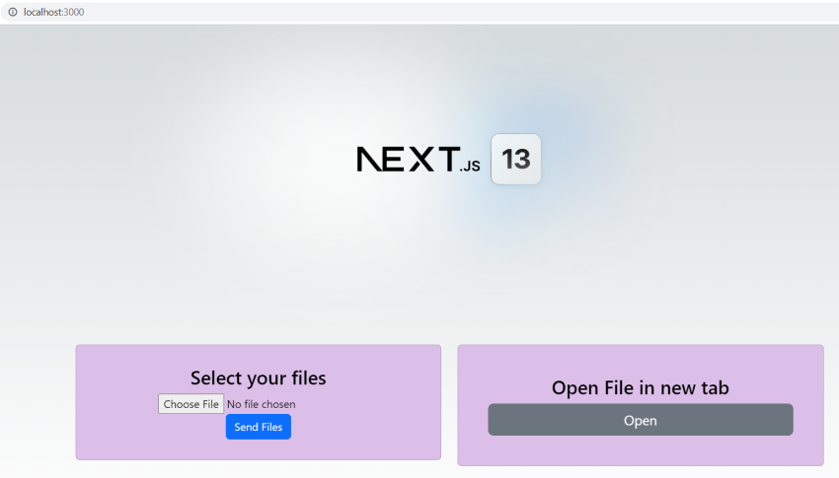Click the 13 version badge
This screenshot has width=839, height=478.
tap(516, 159)
